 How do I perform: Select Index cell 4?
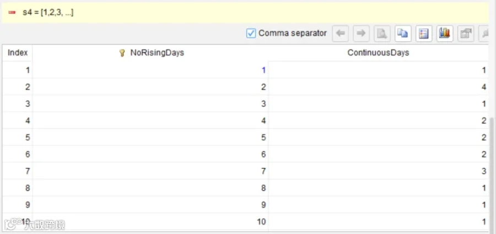[x=18, y=120]
